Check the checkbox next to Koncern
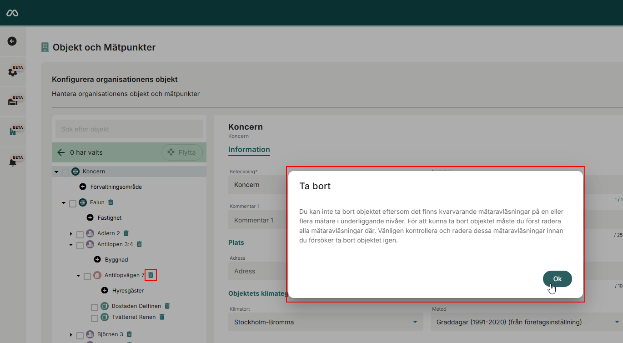 (65, 171)
